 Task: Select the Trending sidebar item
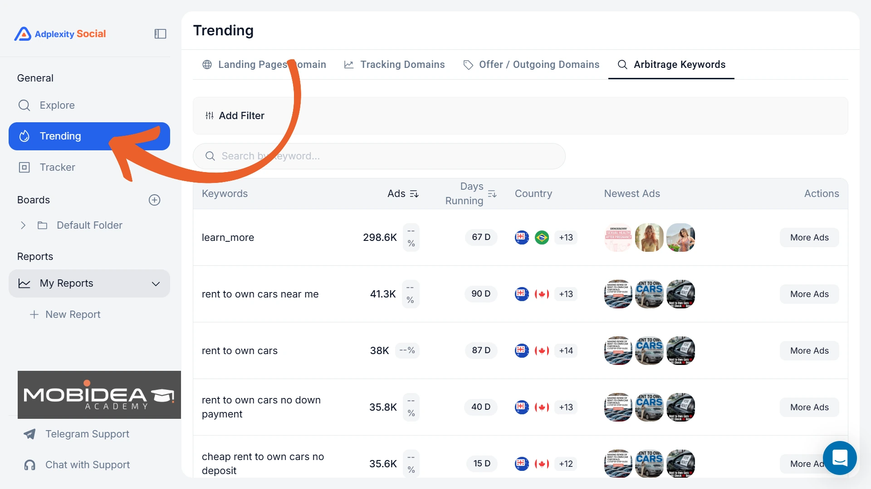click(x=89, y=136)
